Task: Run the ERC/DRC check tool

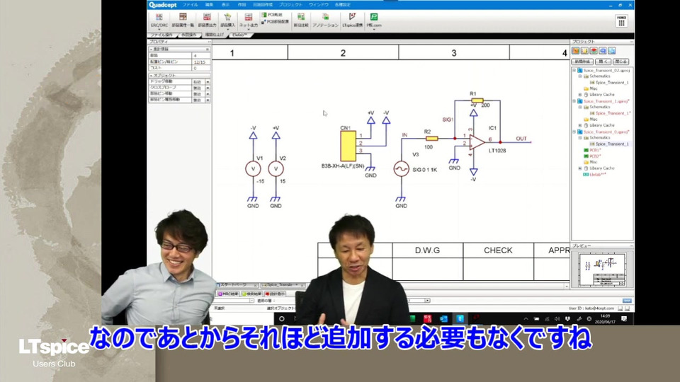Action: pos(159,20)
